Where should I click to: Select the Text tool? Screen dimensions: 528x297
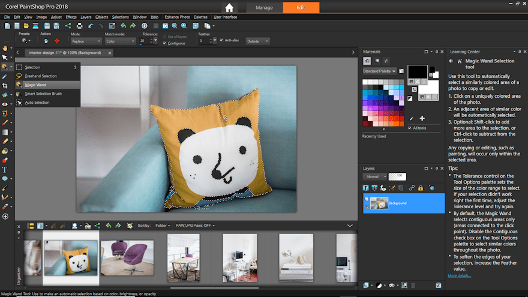pyautogui.click(x=5, y=170)
